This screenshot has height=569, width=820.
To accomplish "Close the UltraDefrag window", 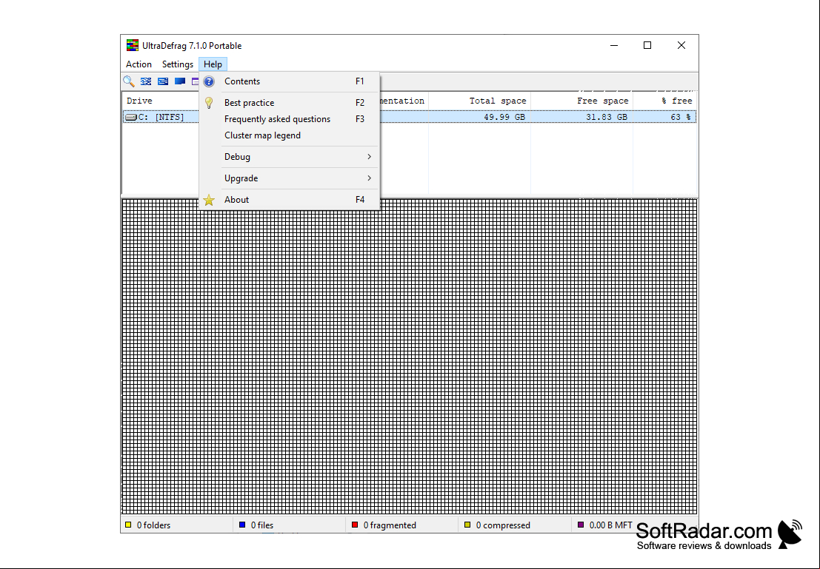I will (x=681, y=45).
